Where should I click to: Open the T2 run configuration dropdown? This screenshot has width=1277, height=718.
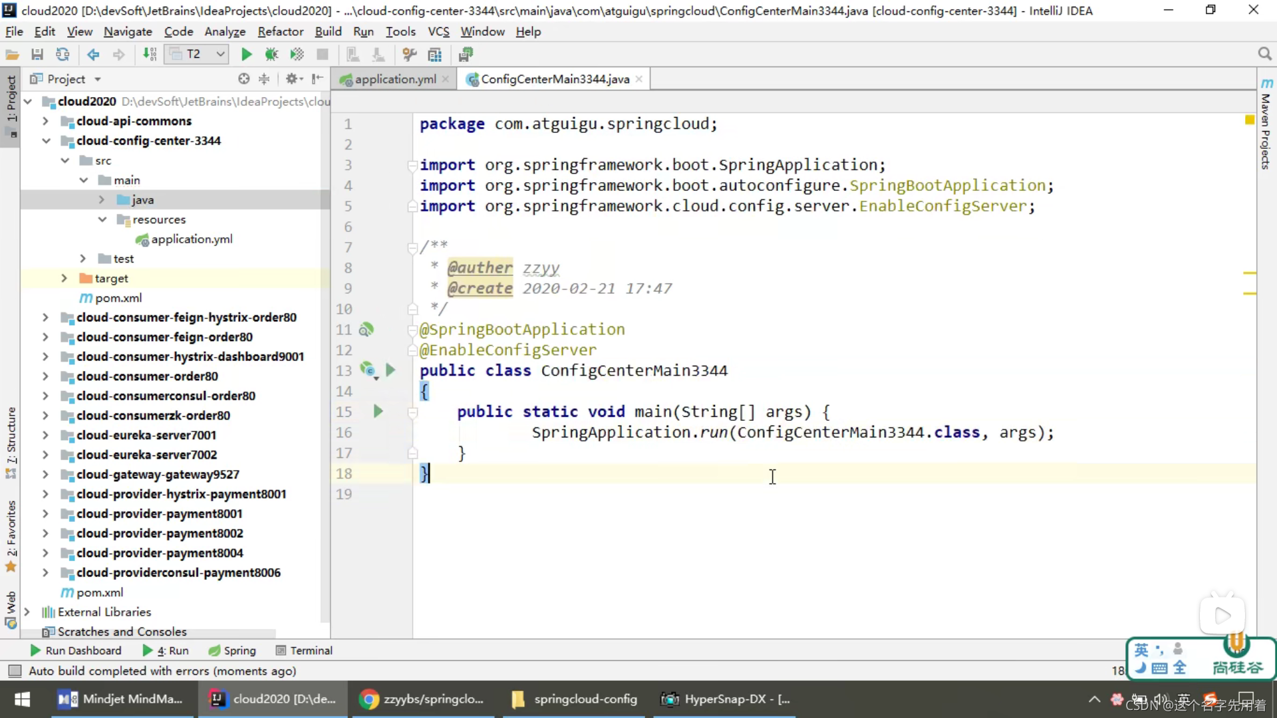(x=197, y=55)
